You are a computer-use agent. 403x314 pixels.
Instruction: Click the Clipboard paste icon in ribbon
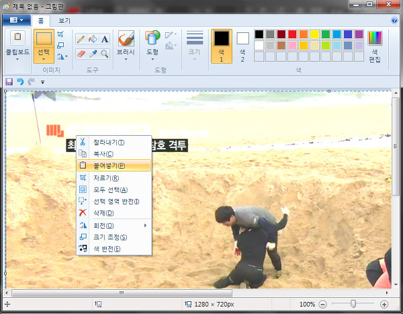(17, 38)
